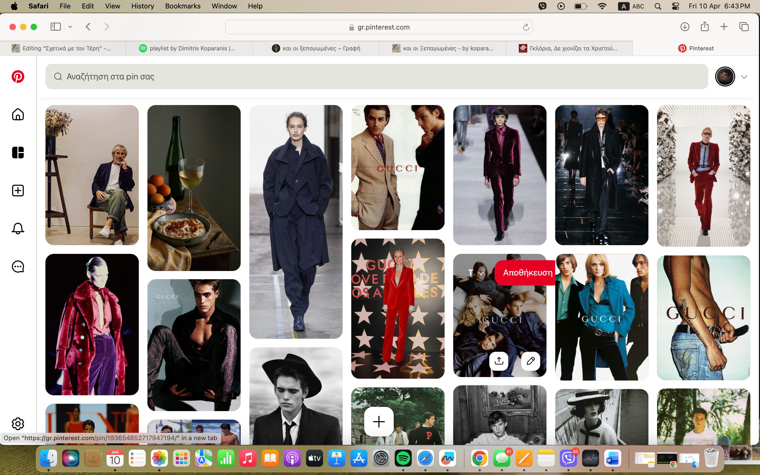The height and width of the screenshot is (475, 760).
Task: Click the Pinterest logo in sidebar
Action: (x=18, y=77)
